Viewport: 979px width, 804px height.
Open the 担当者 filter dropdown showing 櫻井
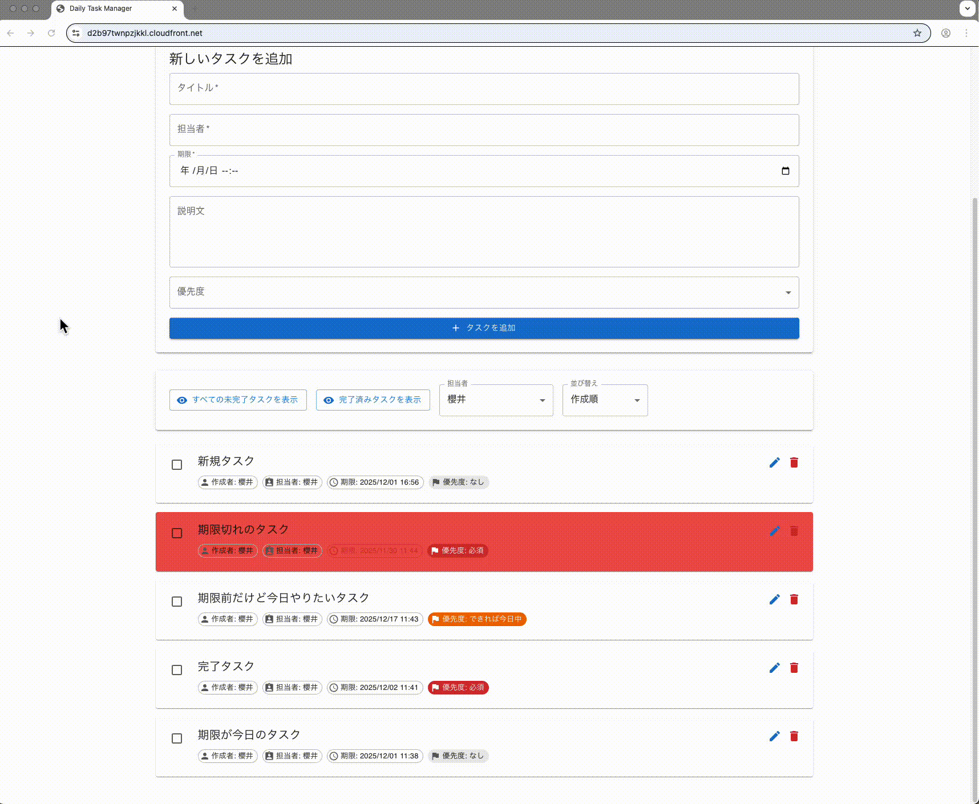[495, 400]
